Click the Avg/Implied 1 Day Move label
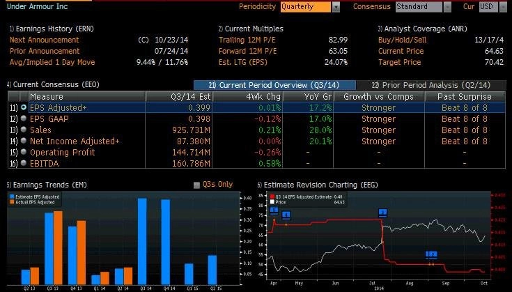The width and height of the screenshot is (512, 292). pos(52,62)
